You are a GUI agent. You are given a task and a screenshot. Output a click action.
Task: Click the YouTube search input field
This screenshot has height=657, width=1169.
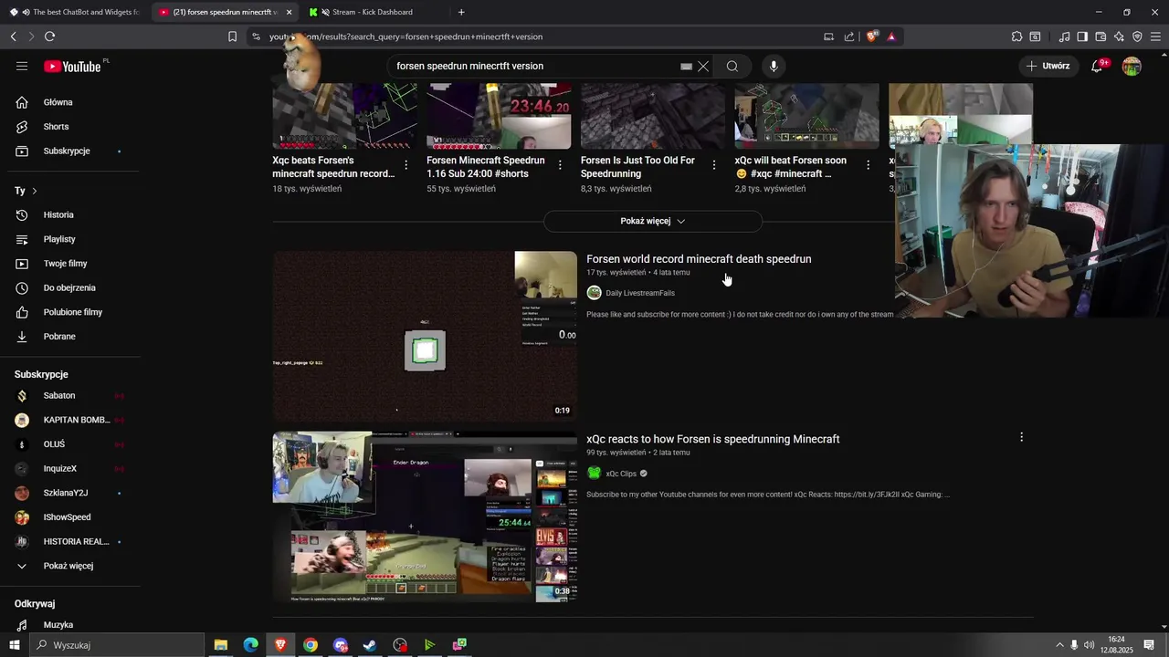(x=534, y=67)
